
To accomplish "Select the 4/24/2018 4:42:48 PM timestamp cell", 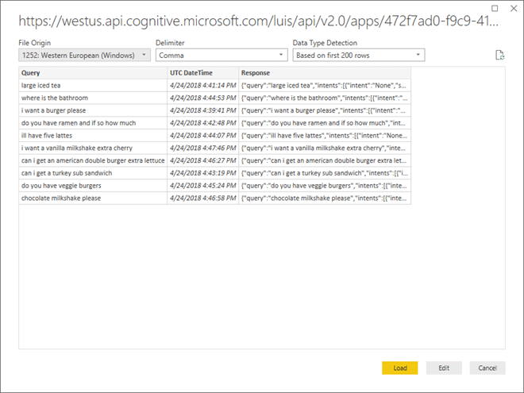I will [202, 123].
